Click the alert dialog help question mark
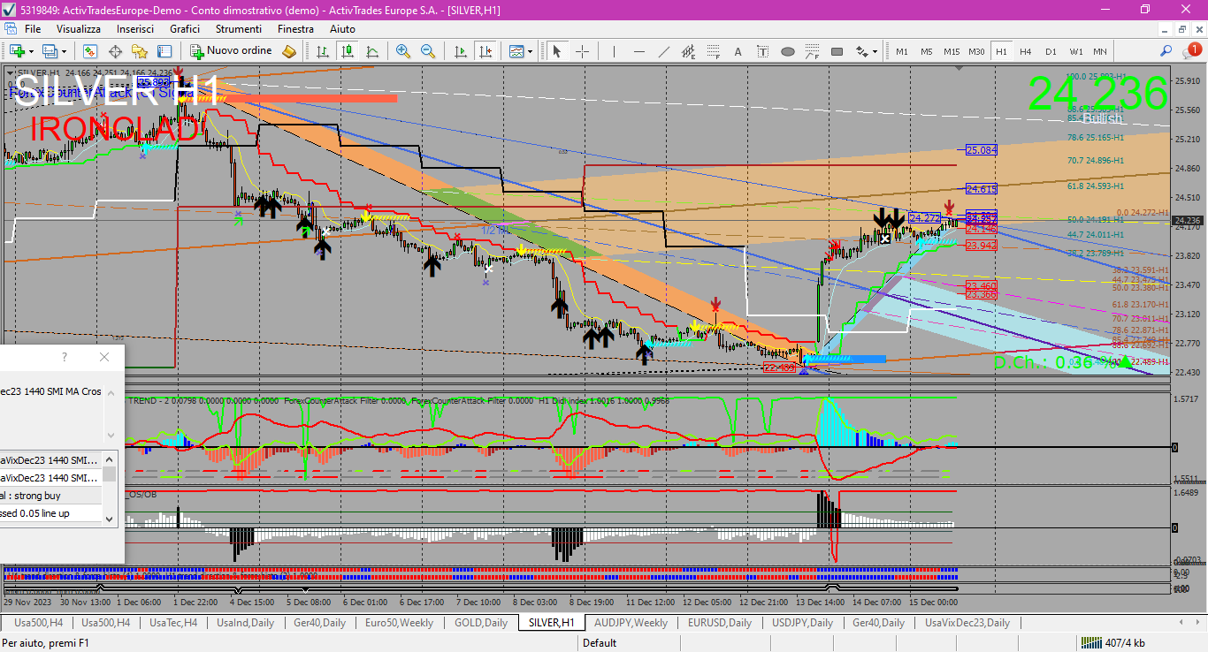This screenshot has height=652, width=1208. [64, 357]
